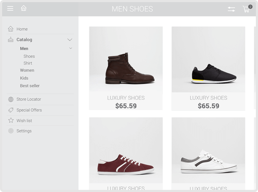Click the star icon for Wish list

[x=11, y=120]
